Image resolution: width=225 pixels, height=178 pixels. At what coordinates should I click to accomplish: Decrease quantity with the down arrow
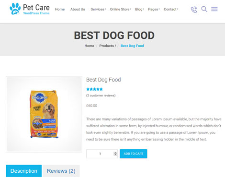(x=115, y=154)
